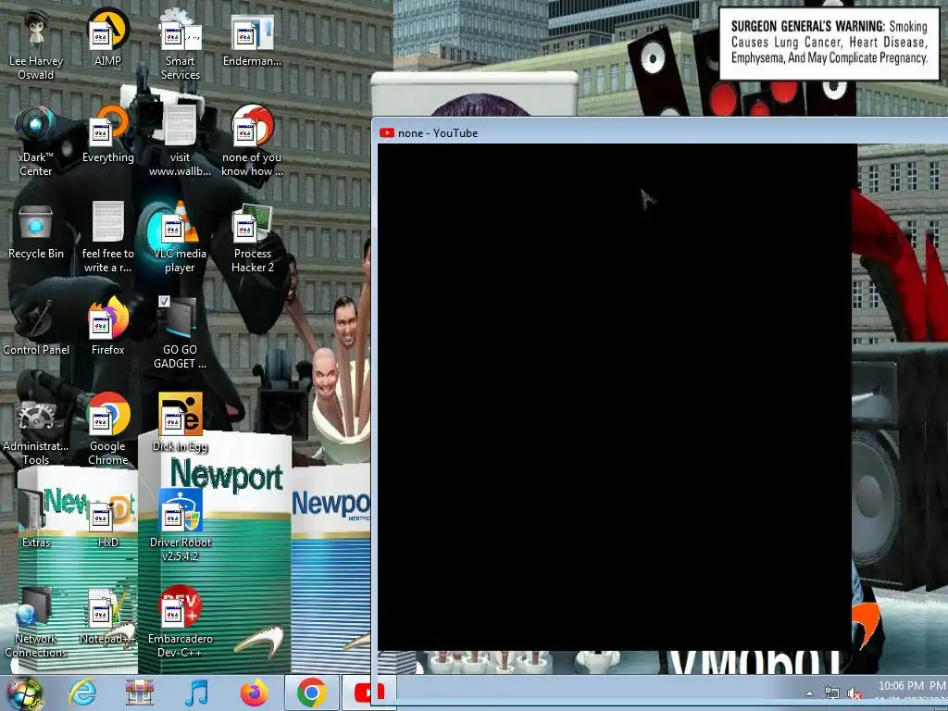
Task: Select the GO GO GADGET... icon
Action: 181,333
